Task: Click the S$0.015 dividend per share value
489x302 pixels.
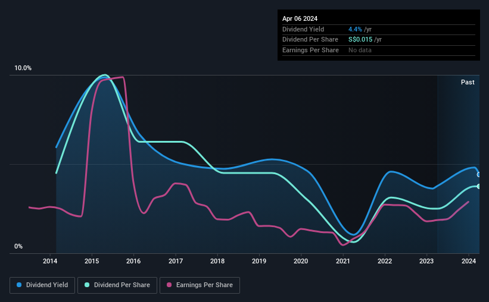Action: [360, 40]
